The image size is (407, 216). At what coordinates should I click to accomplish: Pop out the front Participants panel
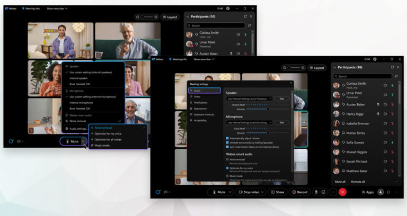click(392, 67)
